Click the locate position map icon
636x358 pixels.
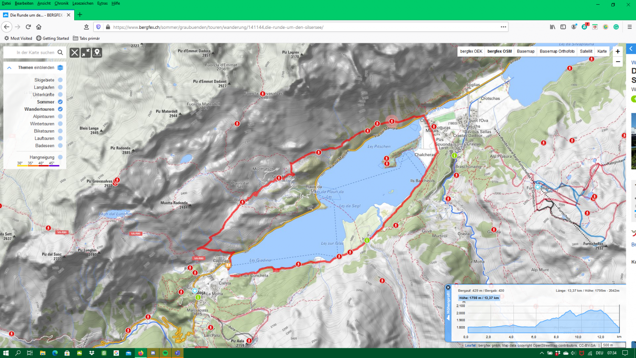click(x=97, y=53)
